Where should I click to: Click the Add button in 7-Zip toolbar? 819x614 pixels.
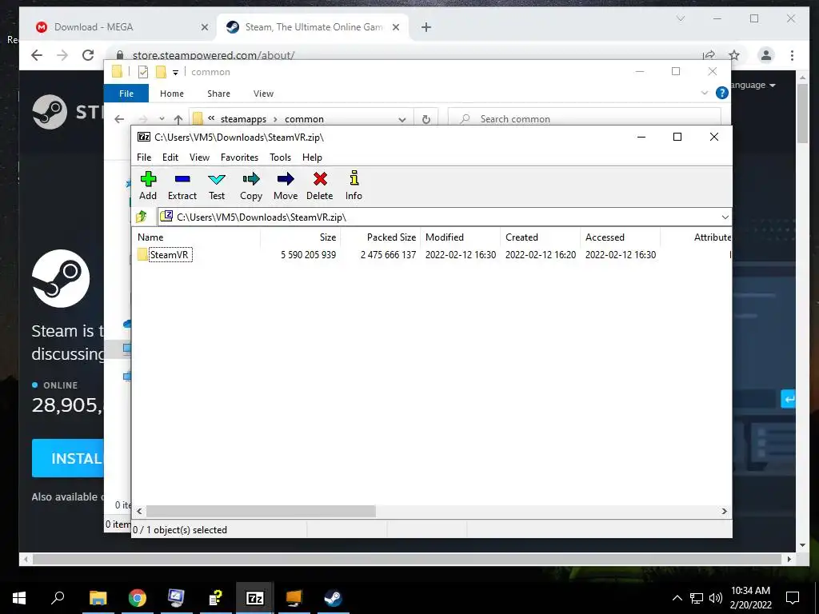pos(148,185)
